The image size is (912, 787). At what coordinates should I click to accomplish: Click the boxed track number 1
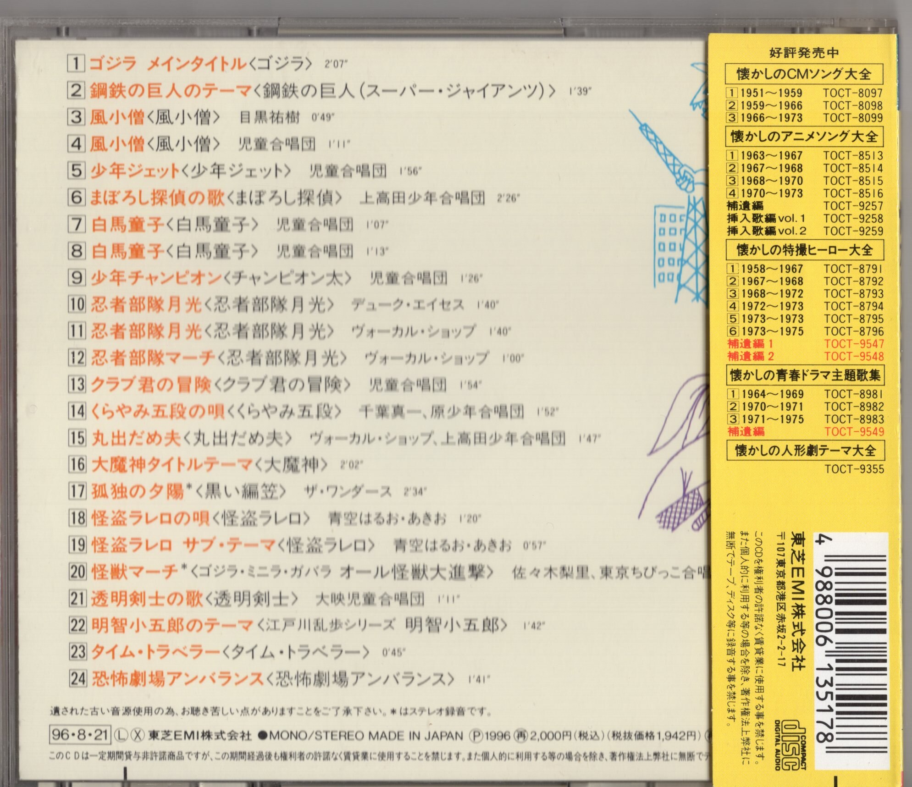(76, 63)
